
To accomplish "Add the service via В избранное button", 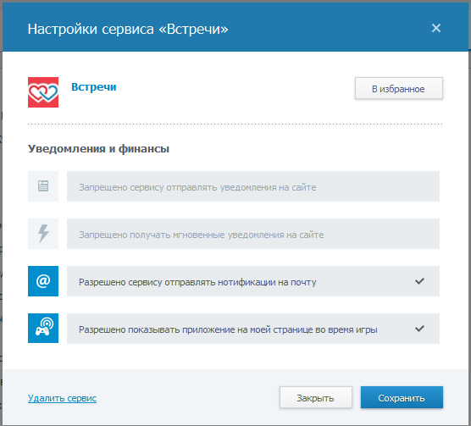I will click(x=399, y=88).
